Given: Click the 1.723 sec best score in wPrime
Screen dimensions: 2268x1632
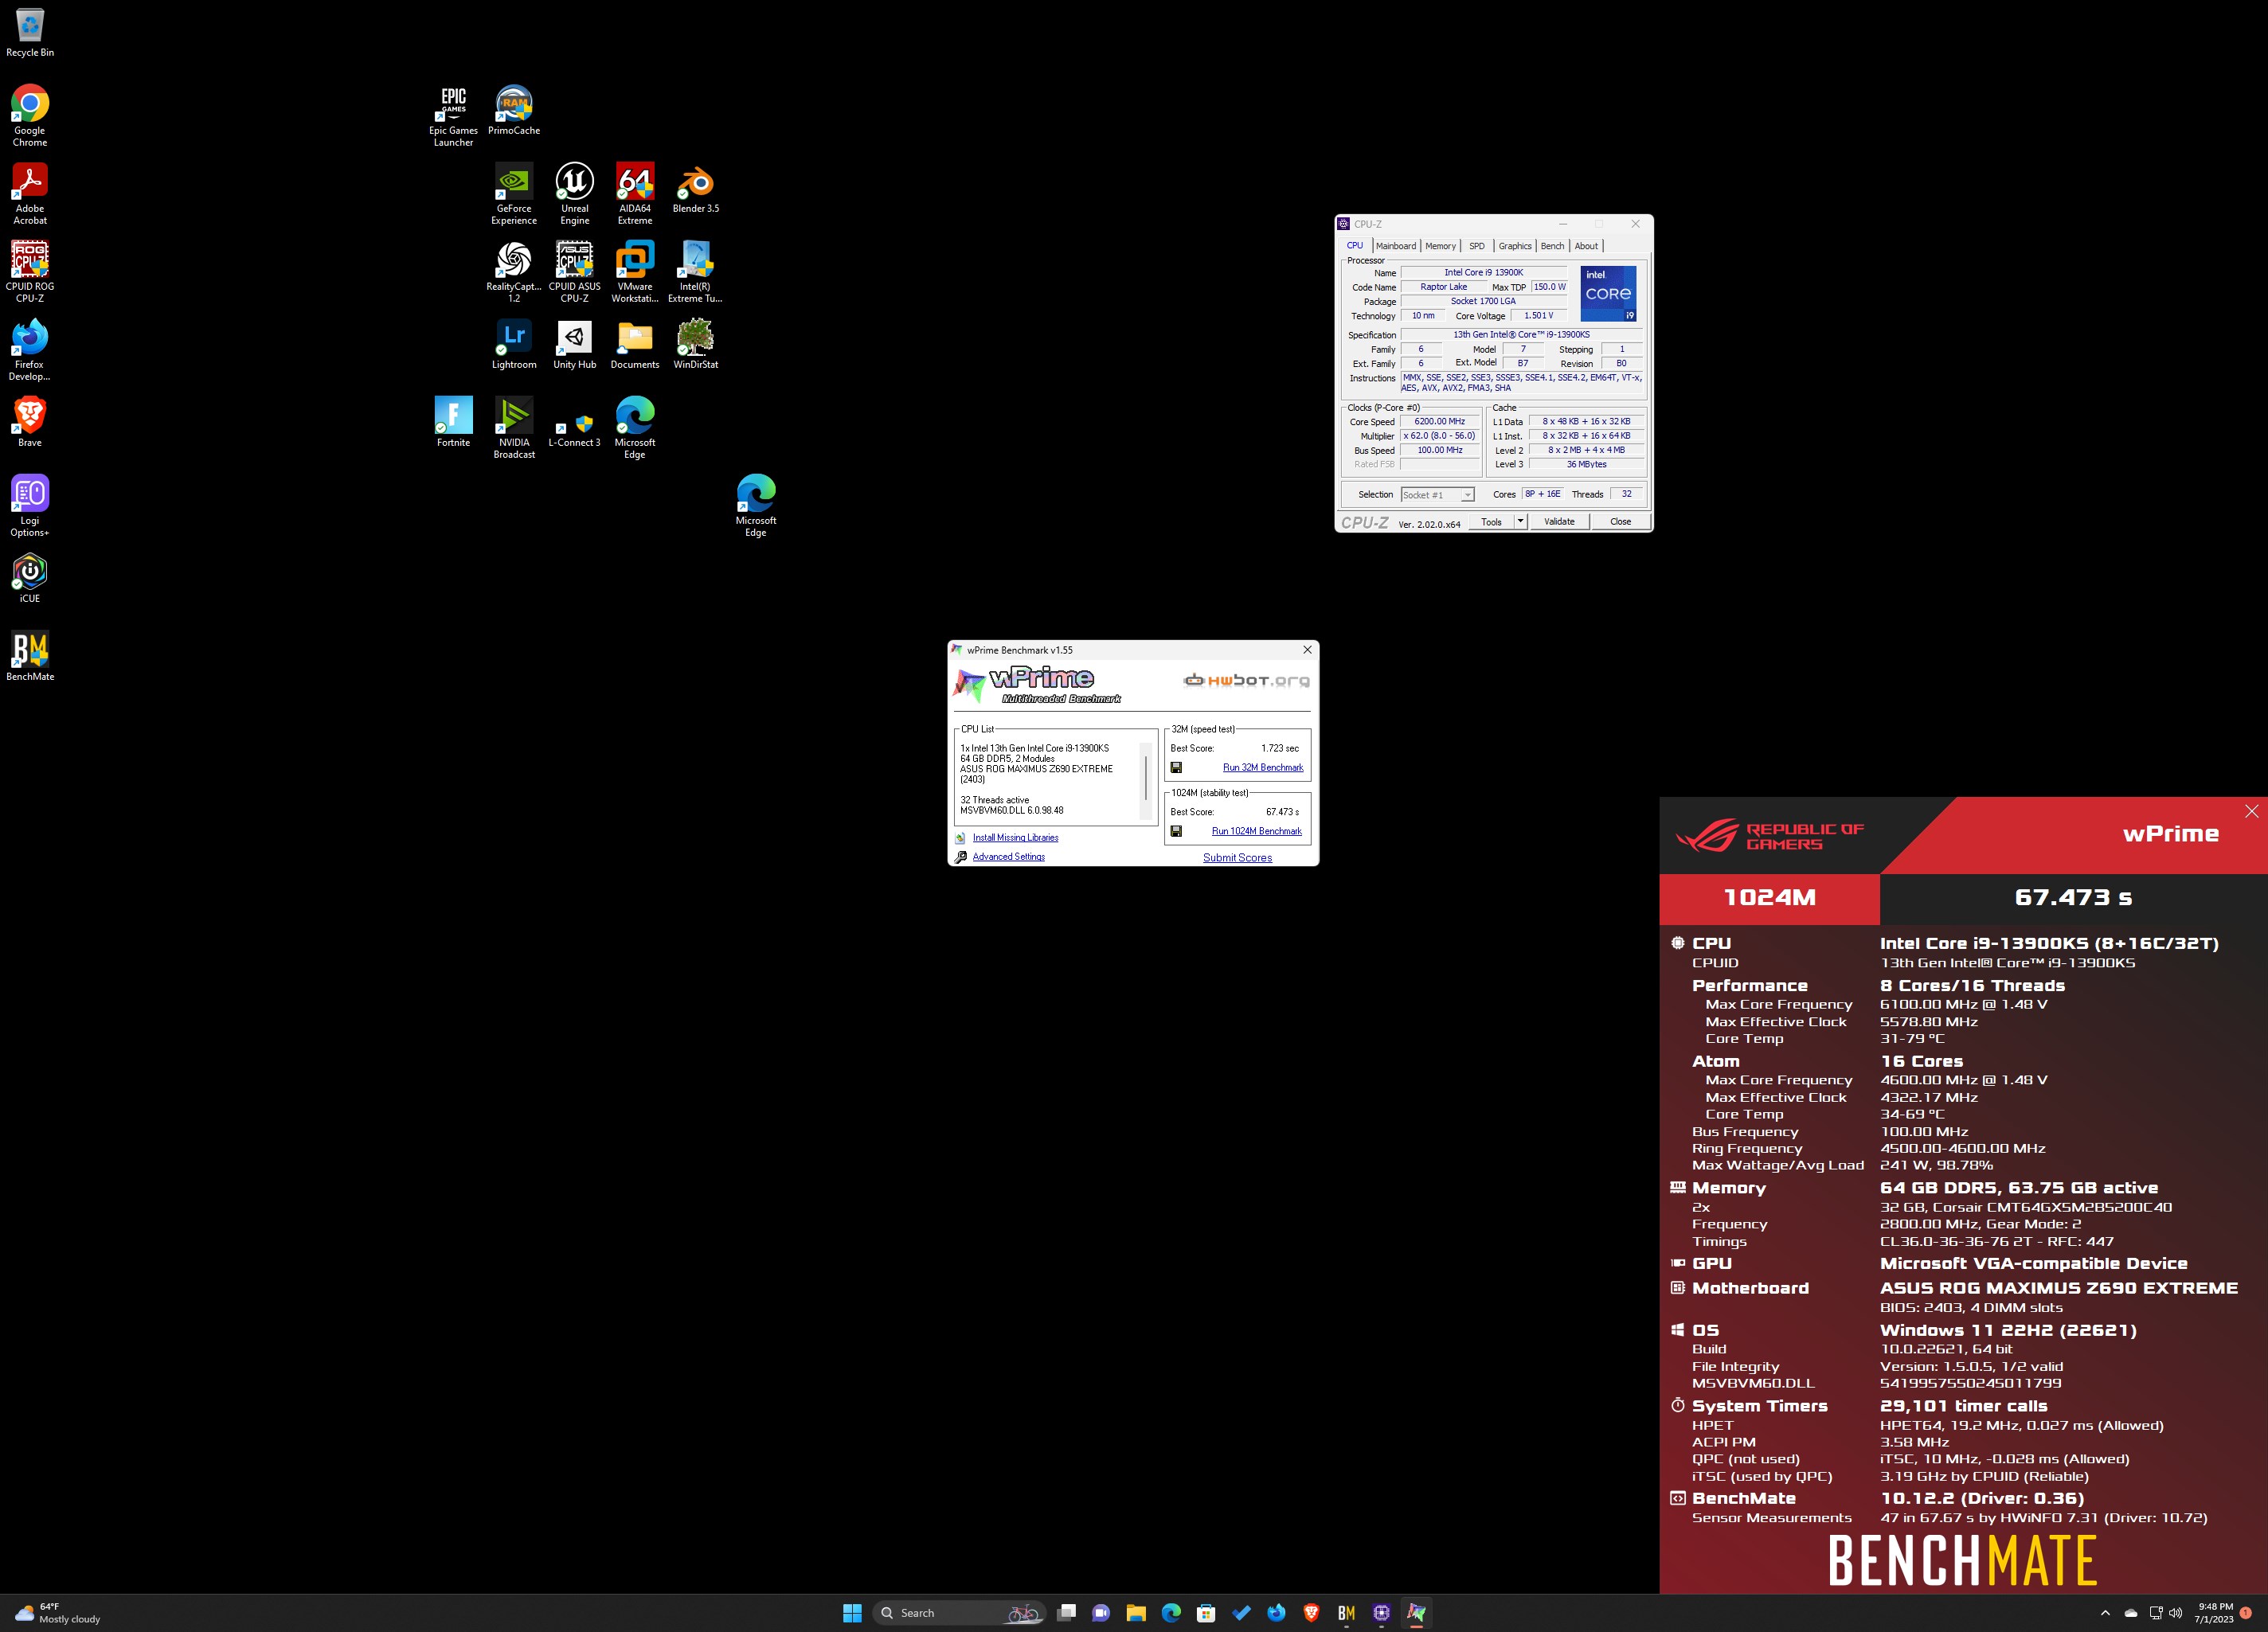Looking at the screenshot, I should click(1280, 748).
